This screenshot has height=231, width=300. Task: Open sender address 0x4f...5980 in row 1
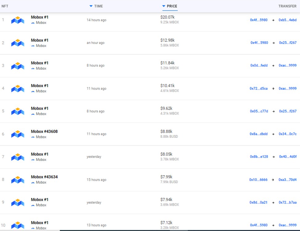[259, 20]
